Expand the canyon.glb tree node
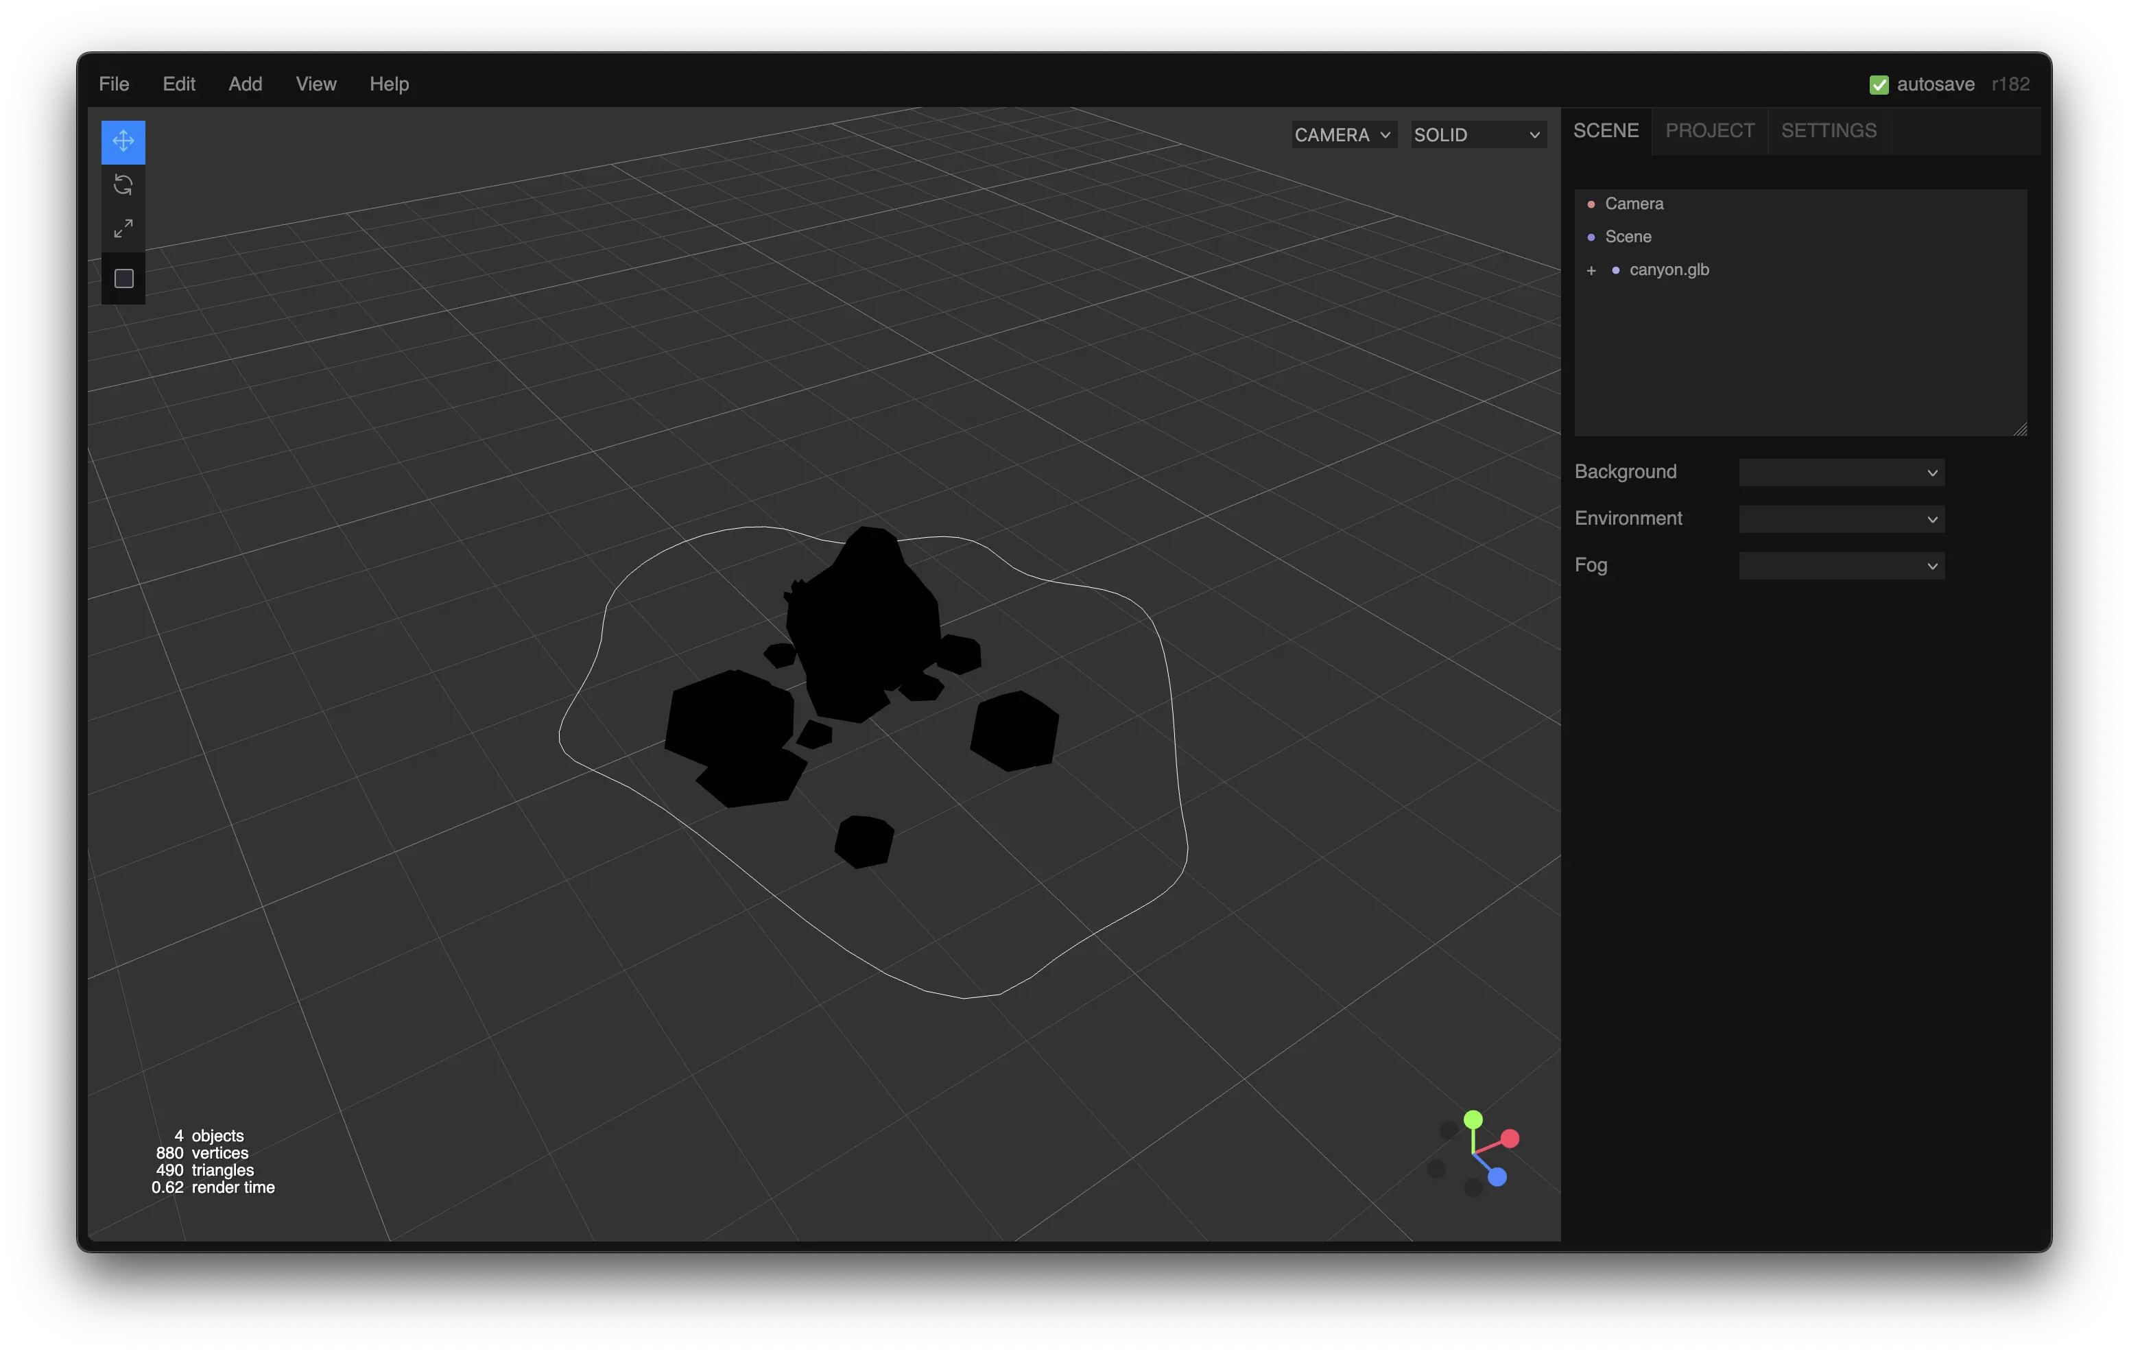This screenshot has width=2129, height=1354. (x=1591, y=271)
